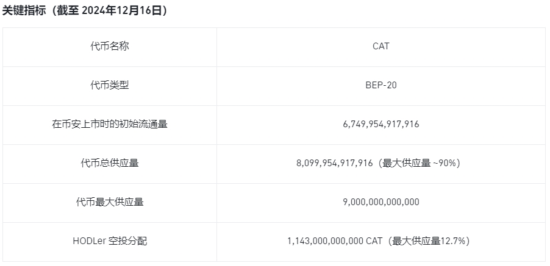The width and height of the screenshot is (550, 266).
Task: Click the 代币名称 label cell
Action: 110,46
